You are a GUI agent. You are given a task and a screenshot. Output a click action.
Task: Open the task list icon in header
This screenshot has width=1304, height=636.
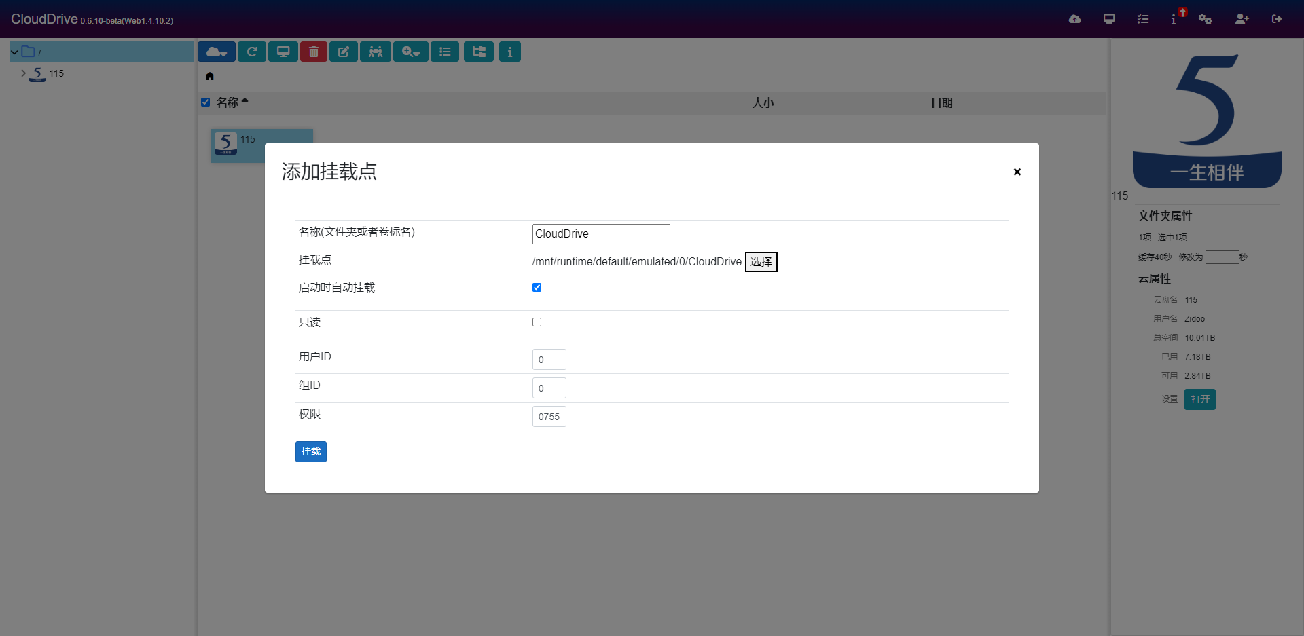pyautogui.click(x=1143, y=19)
